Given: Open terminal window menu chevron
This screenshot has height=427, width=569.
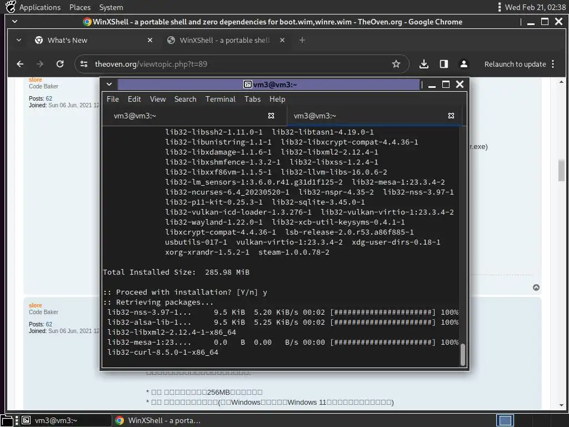Looking at the screenshot, I should pyautogui.click(x=109, y=85).
